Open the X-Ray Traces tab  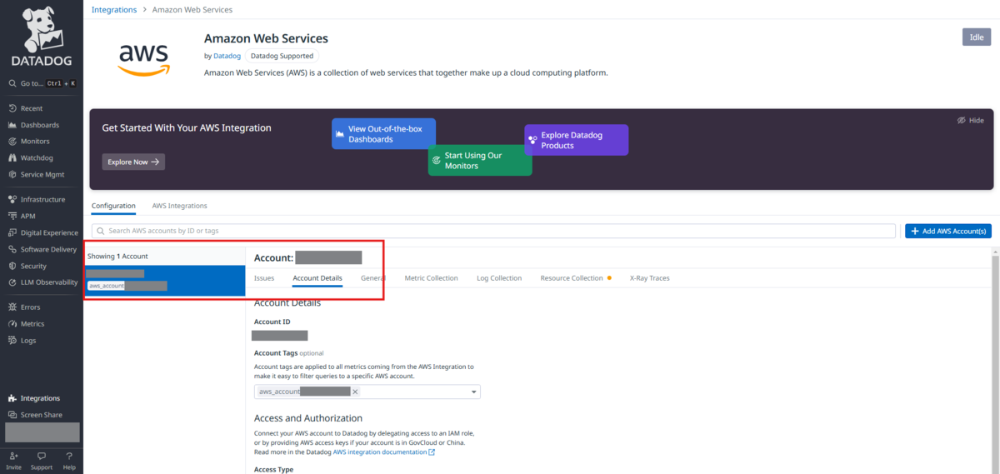pos(649,278)
